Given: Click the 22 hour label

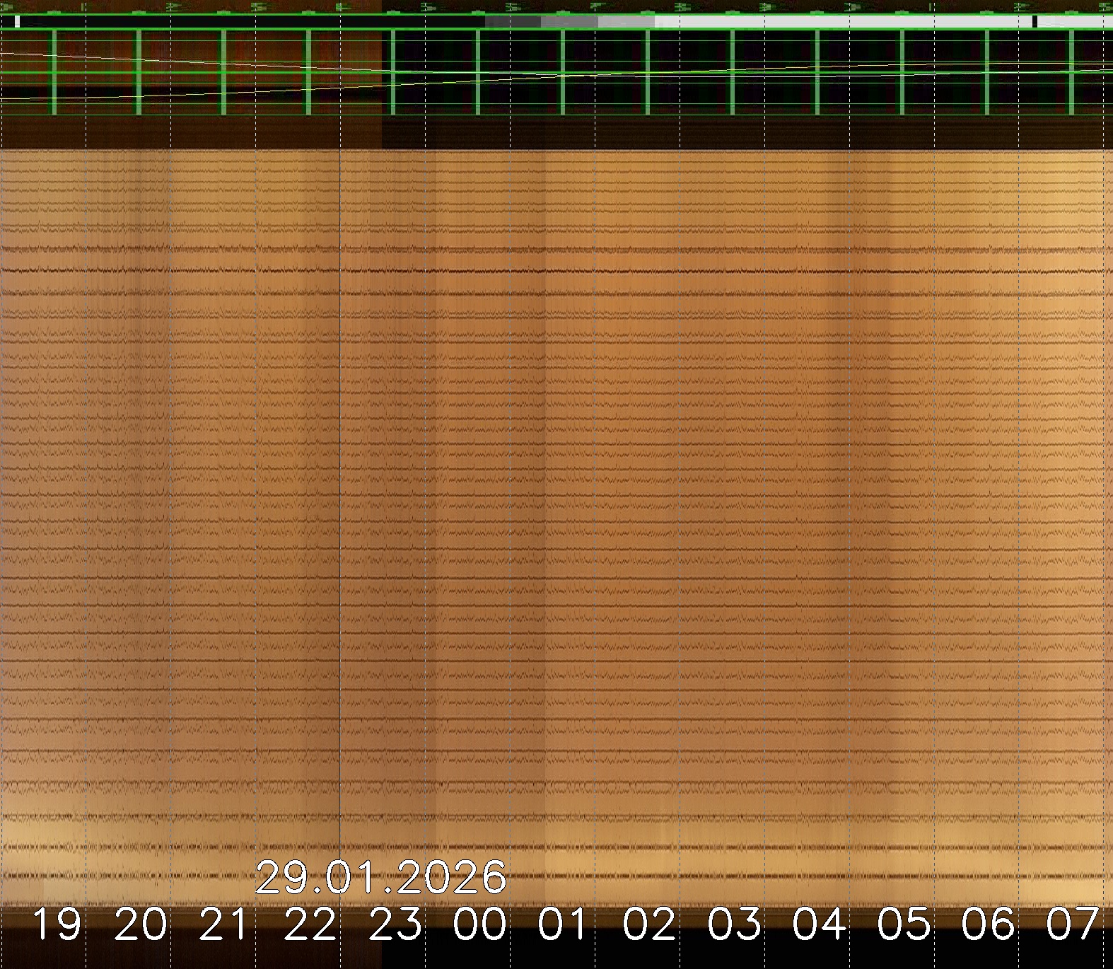Looking at the screenshot, I should click(310, 924).
